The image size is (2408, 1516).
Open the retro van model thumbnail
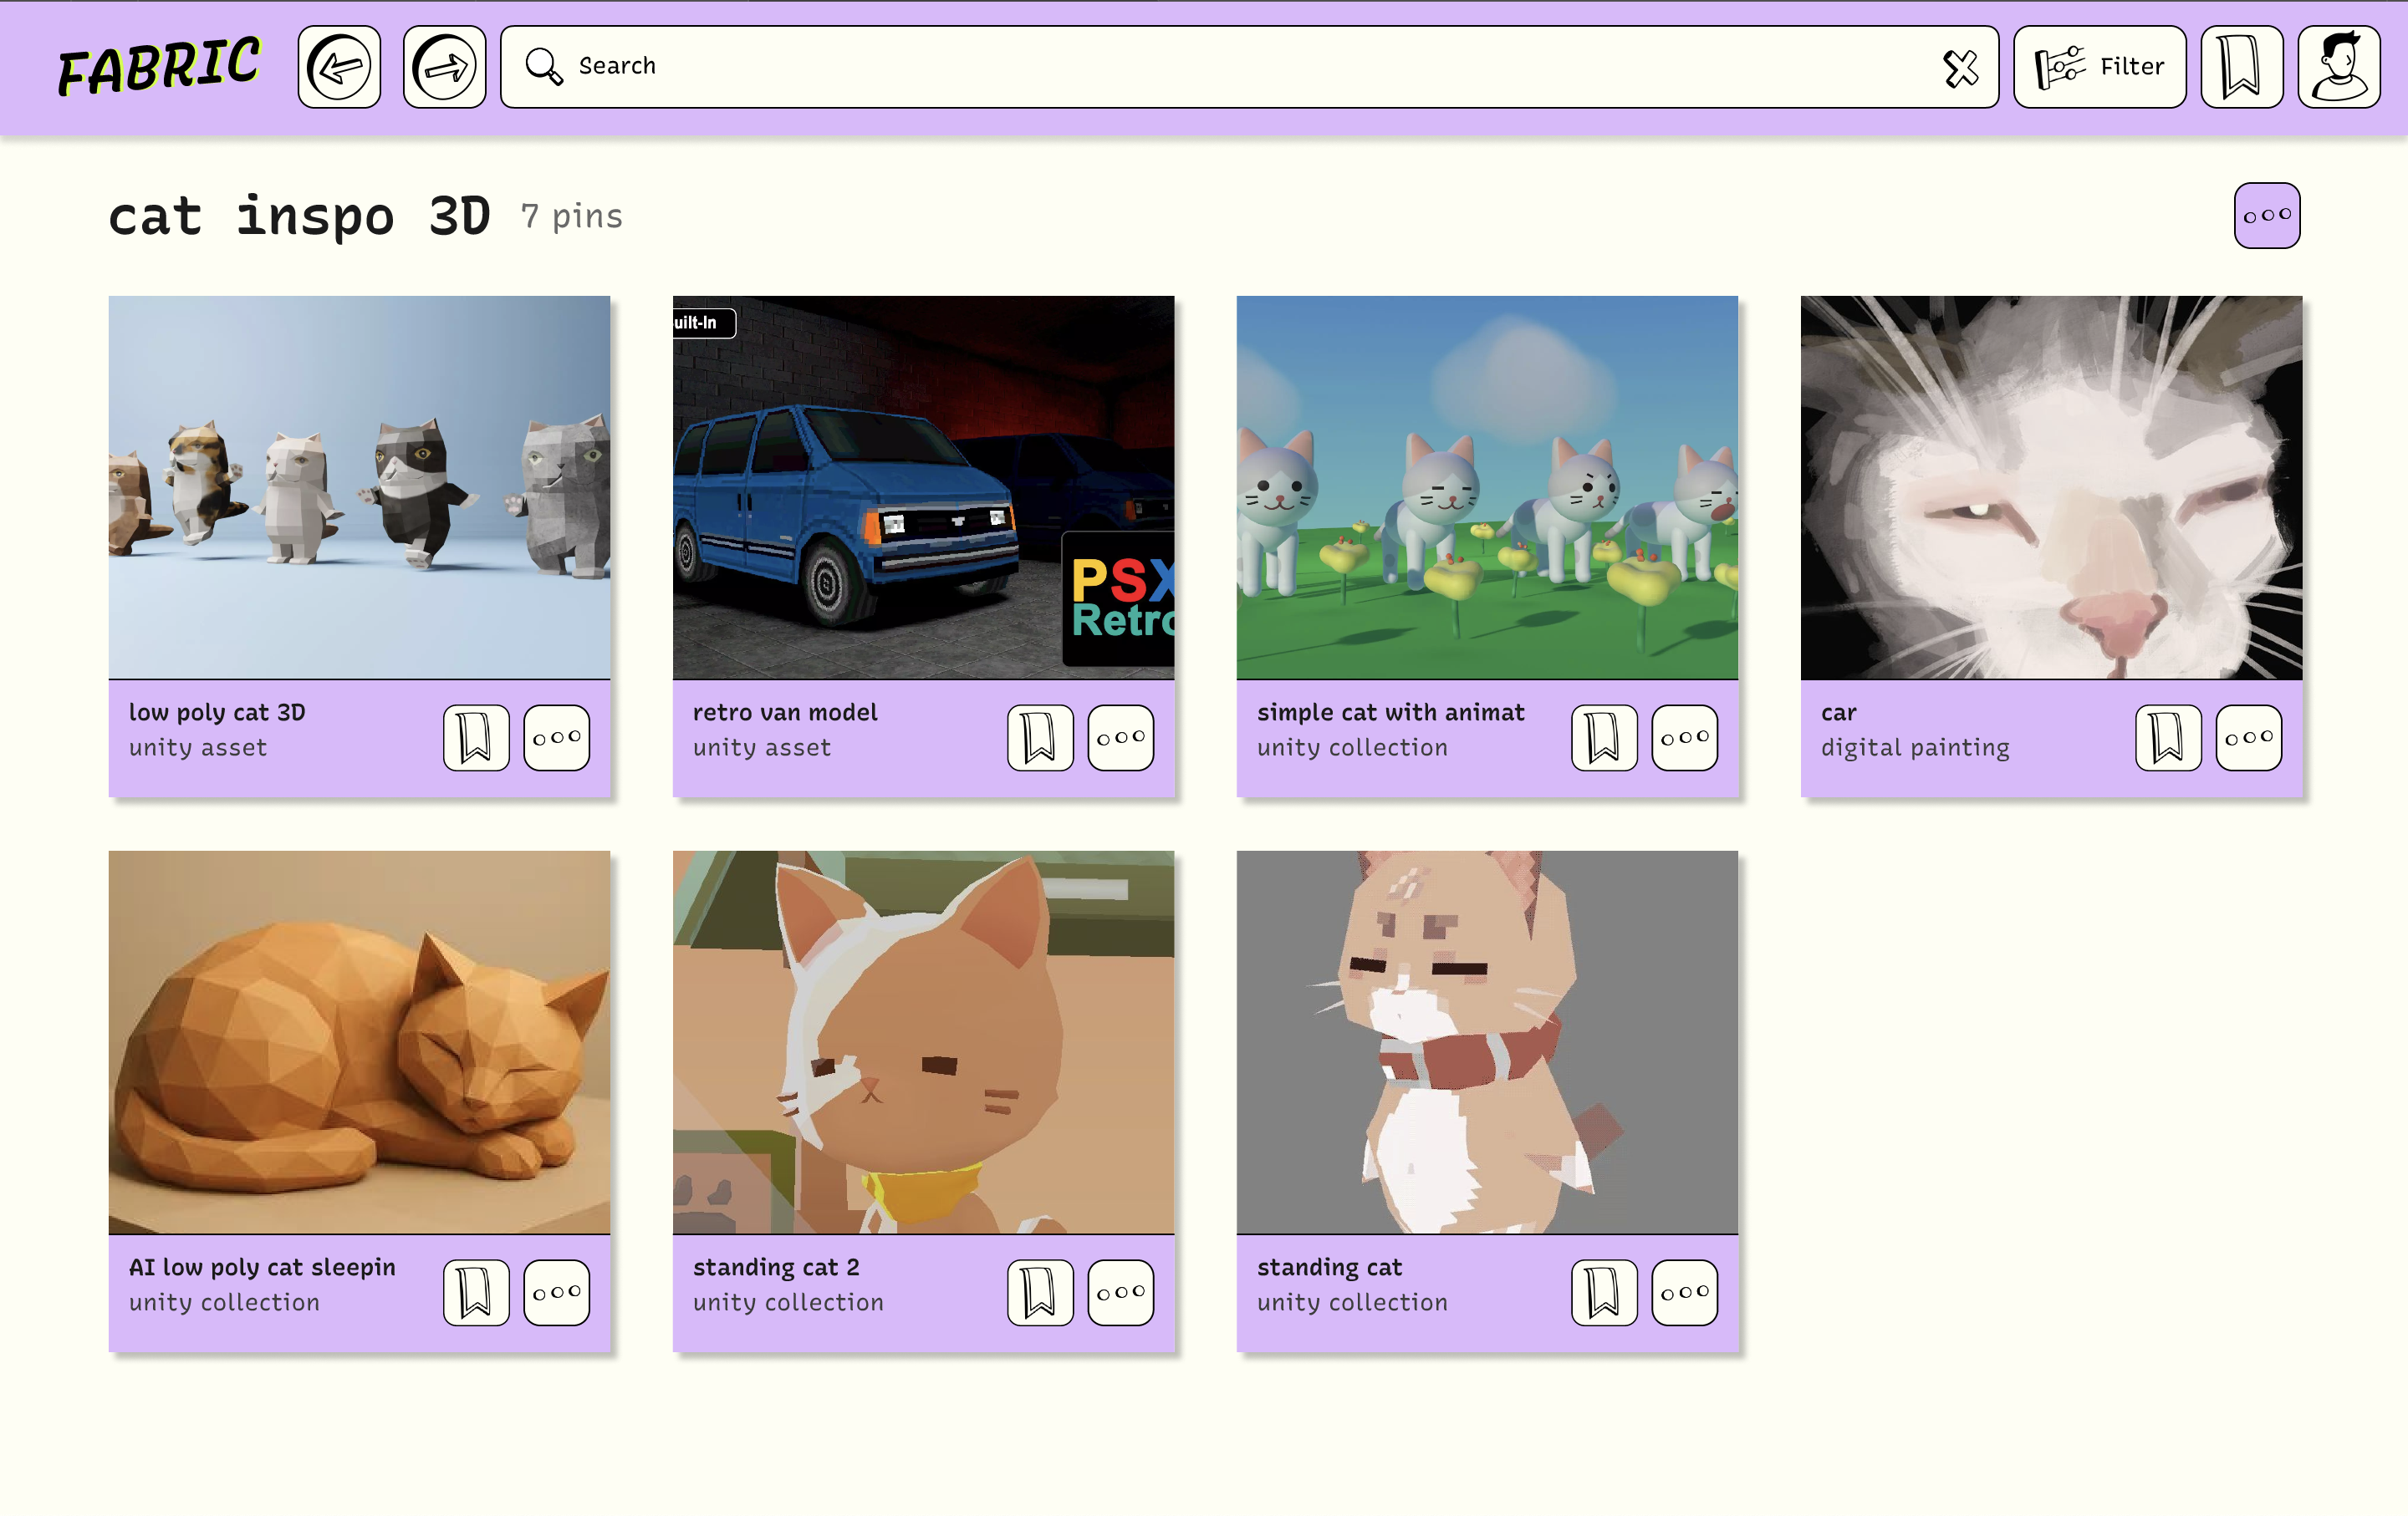click(923, 486)
